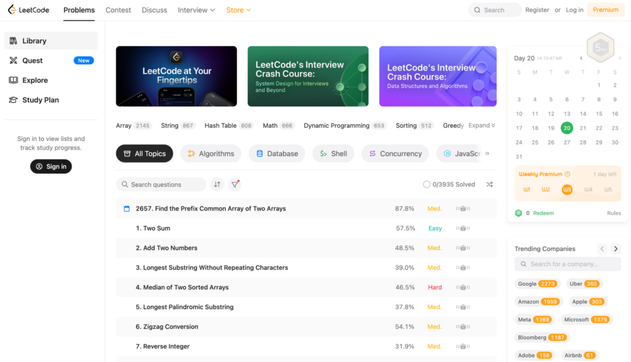Click the Google 2273 company tag
This screenshot has height=362, width=631.
tap(537, 284)
